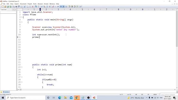Click the Task View taskbar icon
178x100 pixels.
point(54,97)
